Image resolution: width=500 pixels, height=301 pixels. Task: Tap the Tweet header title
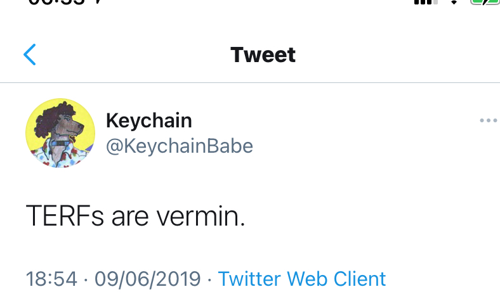click(x=263, y=55)
